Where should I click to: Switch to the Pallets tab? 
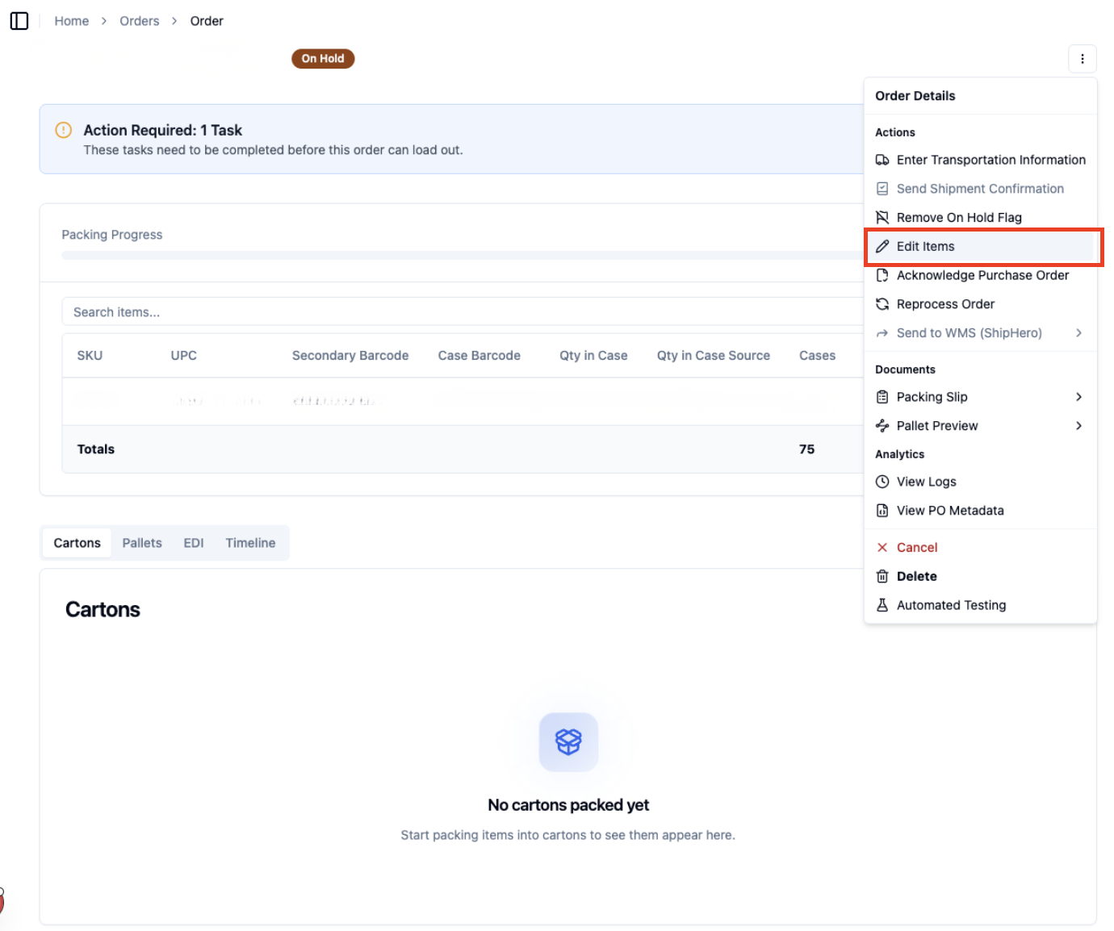click(x=142, y=543)
